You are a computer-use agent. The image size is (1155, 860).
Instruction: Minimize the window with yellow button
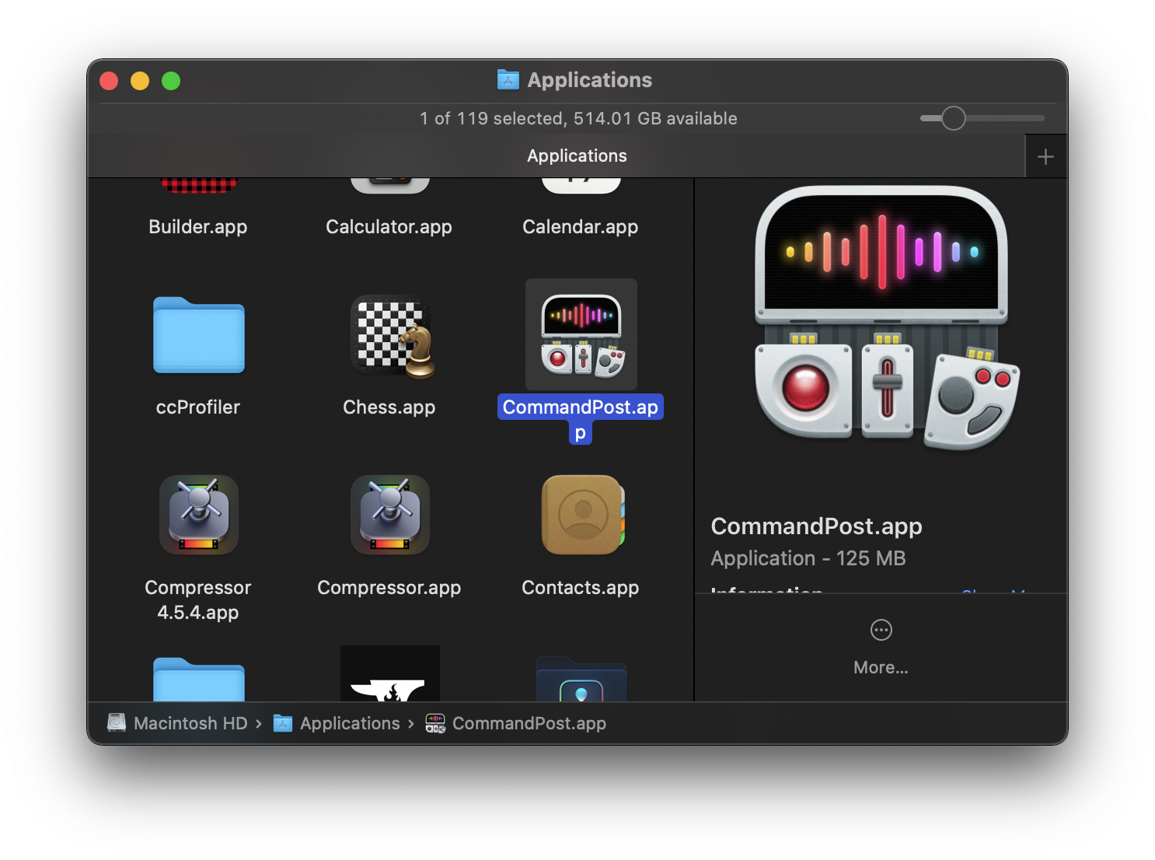(140, 81)
